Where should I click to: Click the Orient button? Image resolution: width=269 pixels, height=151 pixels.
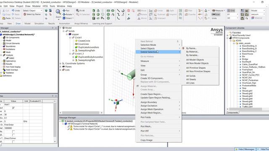pyautogui.click(x=68, y=18)
